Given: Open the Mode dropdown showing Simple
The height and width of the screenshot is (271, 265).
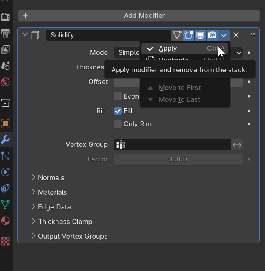Looking at the screenshot, I should (x=178, y=53).
